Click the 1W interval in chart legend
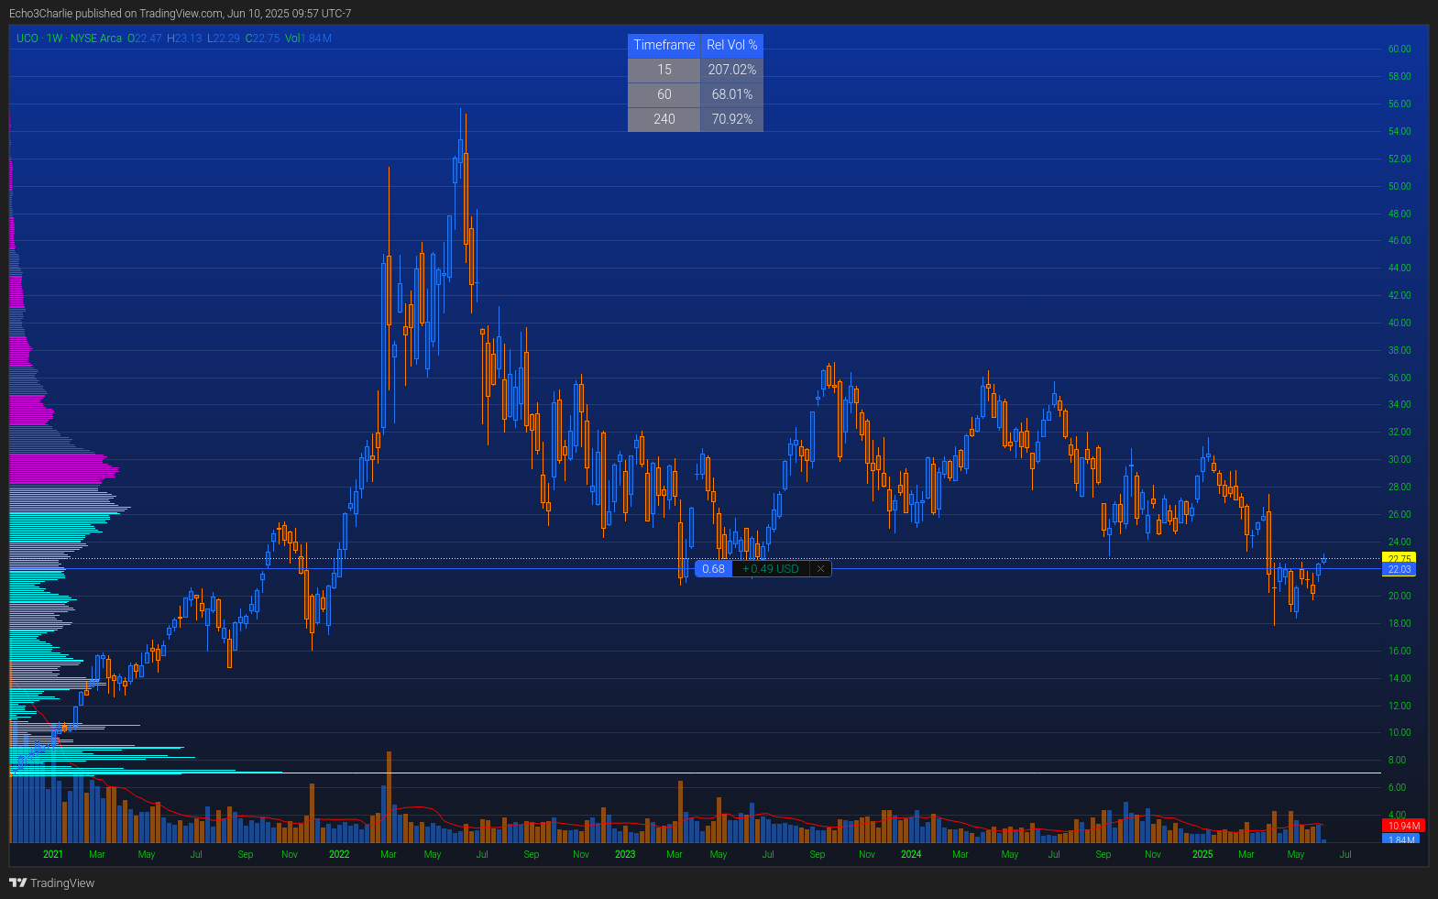The width and height of the screenshot is (1438, 899). 55,38
